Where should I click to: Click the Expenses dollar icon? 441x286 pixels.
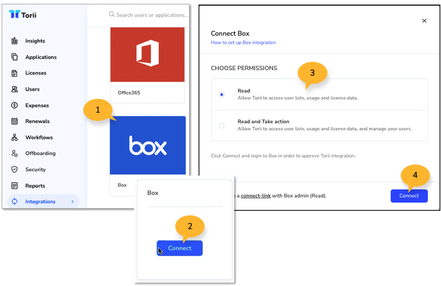tap(14, 105)
